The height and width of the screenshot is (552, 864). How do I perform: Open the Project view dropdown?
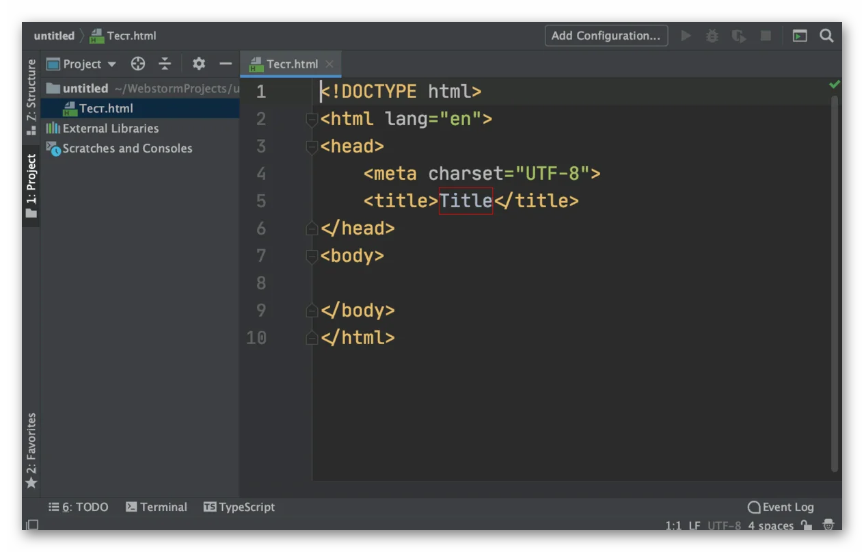click(x=82, y=64)
